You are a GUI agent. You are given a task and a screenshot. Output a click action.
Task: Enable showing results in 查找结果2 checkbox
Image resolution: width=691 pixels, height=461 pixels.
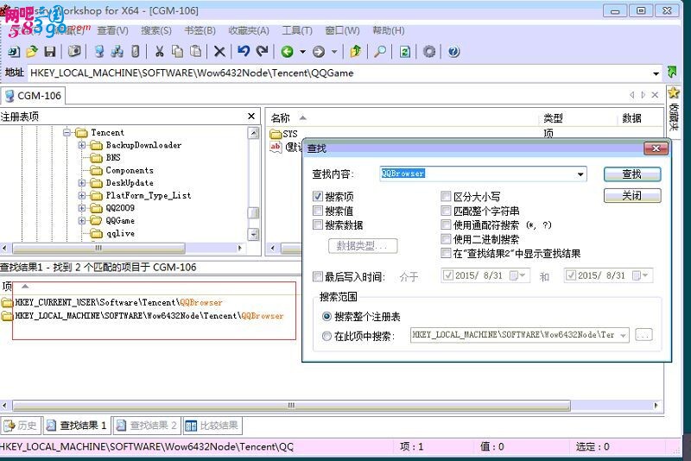(446, 253)
